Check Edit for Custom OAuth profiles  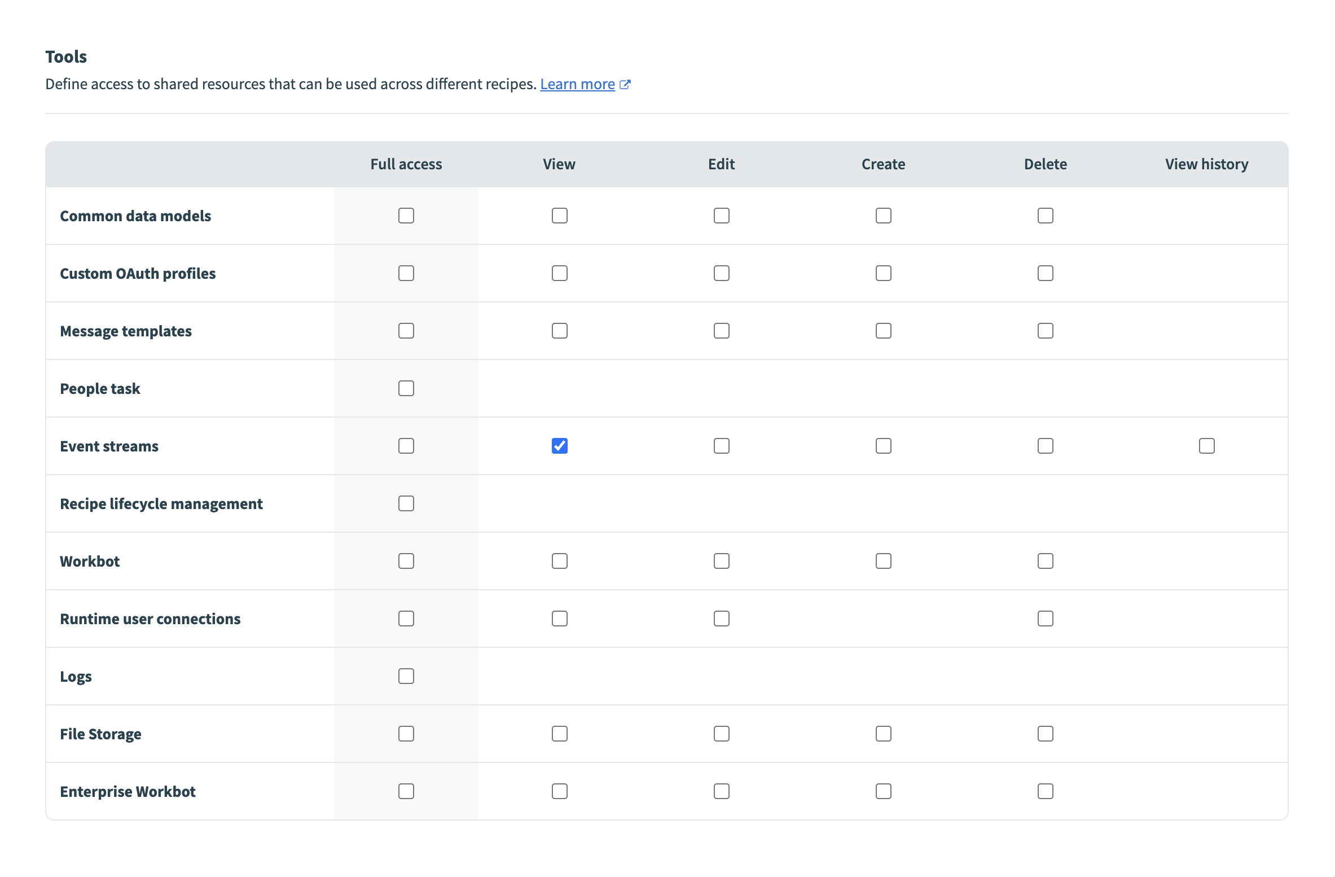tap(721, 273)
